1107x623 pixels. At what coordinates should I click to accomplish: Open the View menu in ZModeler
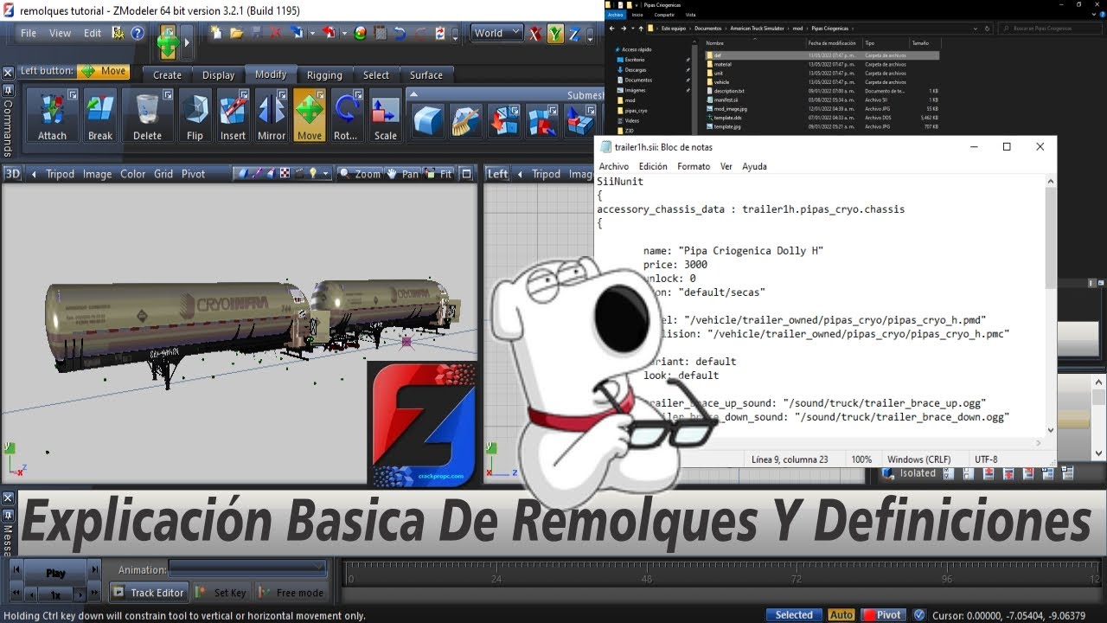61,33
